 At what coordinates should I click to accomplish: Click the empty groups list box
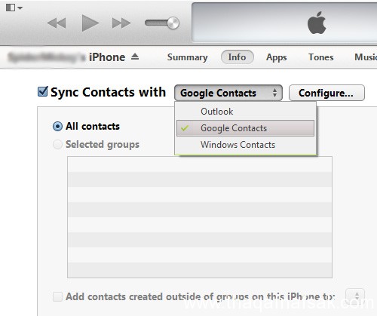(x=200, y=217)
